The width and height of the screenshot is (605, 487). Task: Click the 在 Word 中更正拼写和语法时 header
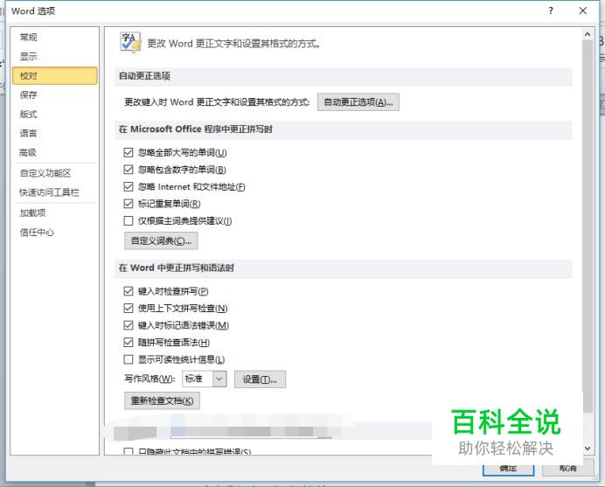point(177,268)
